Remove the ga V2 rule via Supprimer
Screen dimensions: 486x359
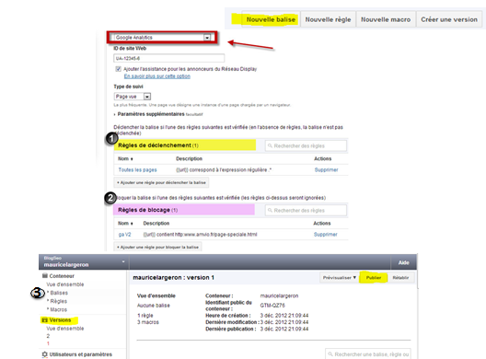[x=326, y=235]
